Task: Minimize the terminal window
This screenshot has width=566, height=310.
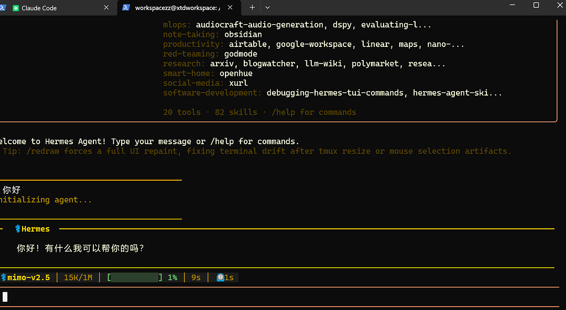Action: [x=512, y=5]
